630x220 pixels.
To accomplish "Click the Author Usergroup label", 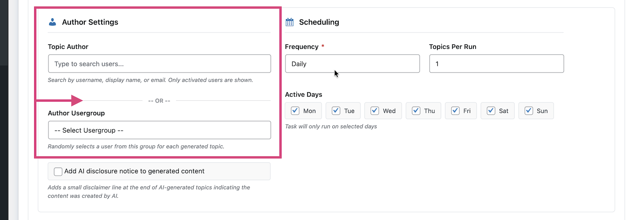I will (76, 113).
